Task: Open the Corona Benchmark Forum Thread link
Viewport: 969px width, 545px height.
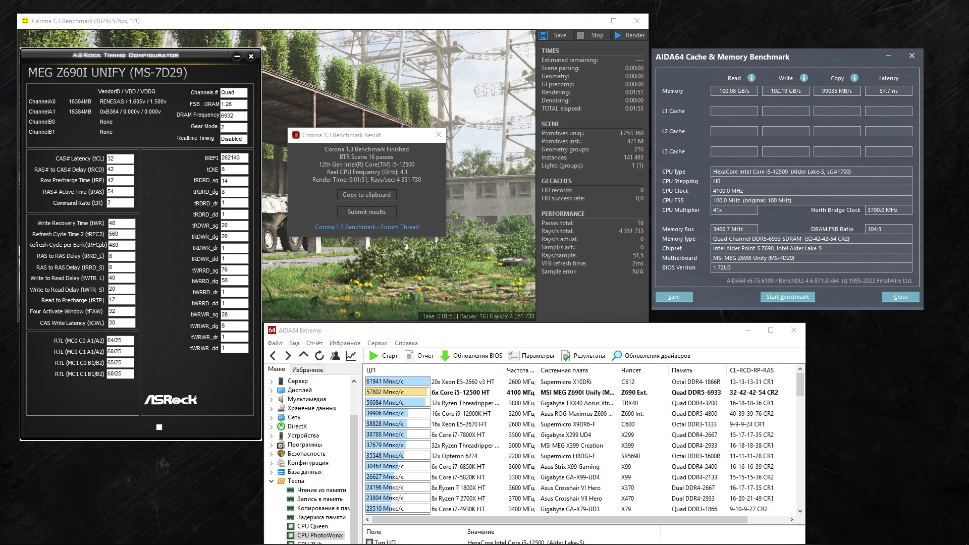Action: tap(366, 227)
